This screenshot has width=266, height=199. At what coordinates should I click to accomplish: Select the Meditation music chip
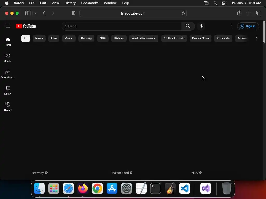pos(143,38)
